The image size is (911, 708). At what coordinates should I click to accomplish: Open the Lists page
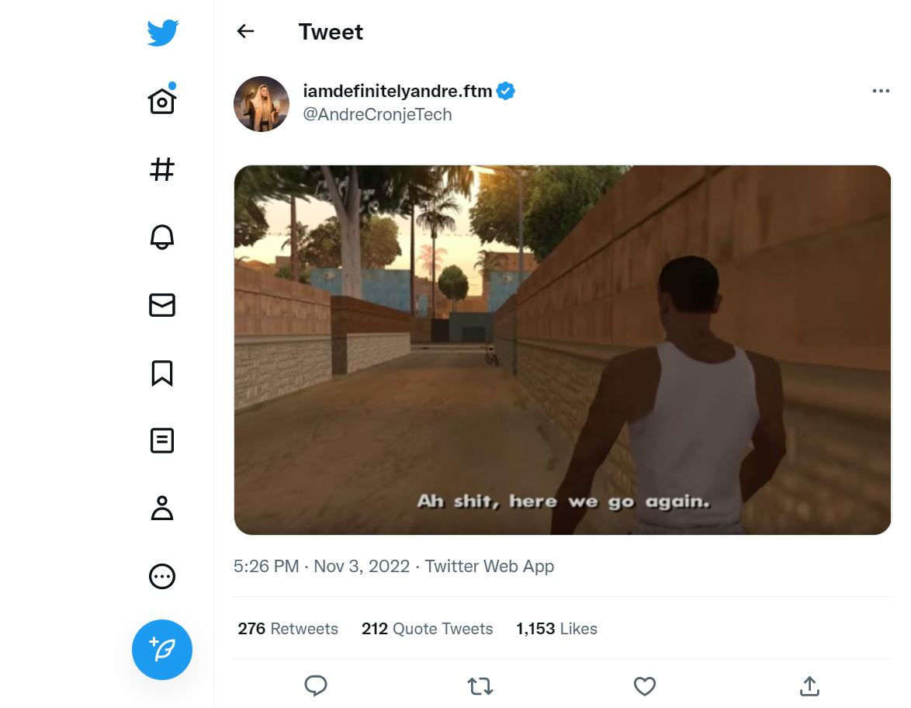coord(162,441)
